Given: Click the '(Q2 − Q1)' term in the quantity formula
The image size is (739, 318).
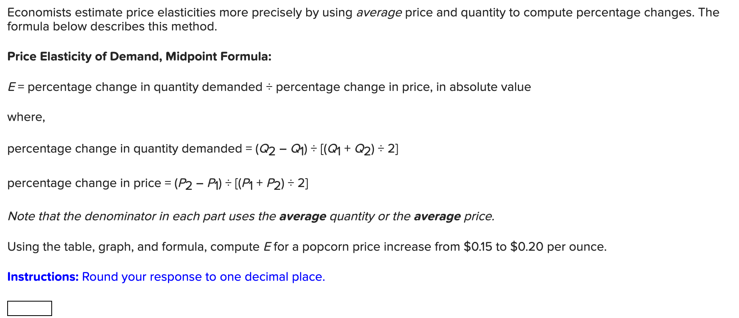Looking at the screenshot, I should point(281,149).
